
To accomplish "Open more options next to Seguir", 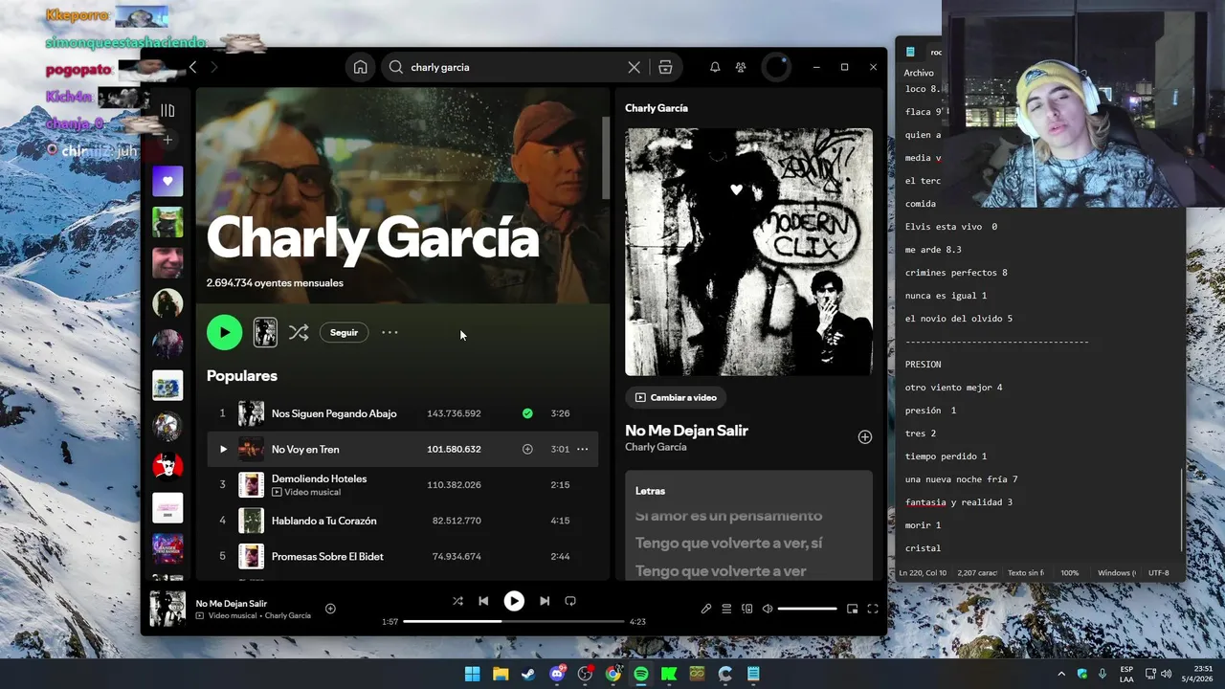I will 390,332.
